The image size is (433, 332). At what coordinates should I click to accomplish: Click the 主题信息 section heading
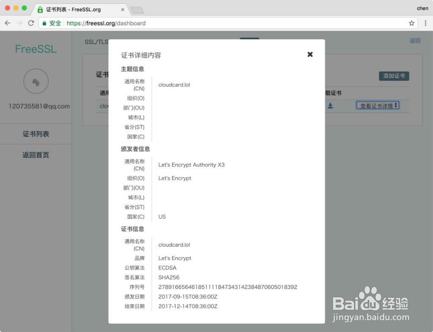(132, 69)
